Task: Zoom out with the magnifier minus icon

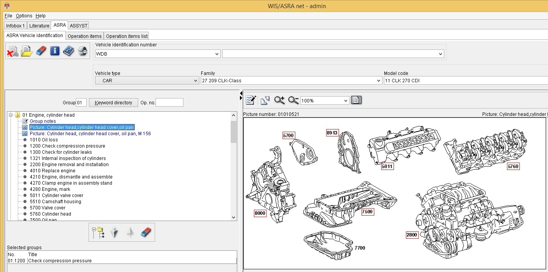Action: click(x=293, y=100)
